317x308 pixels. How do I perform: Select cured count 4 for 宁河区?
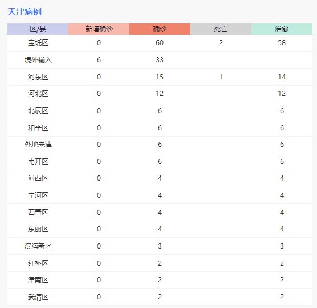point(282,195)
